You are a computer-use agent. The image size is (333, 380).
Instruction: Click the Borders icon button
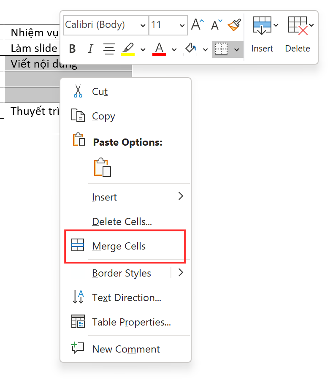[221, 49]
